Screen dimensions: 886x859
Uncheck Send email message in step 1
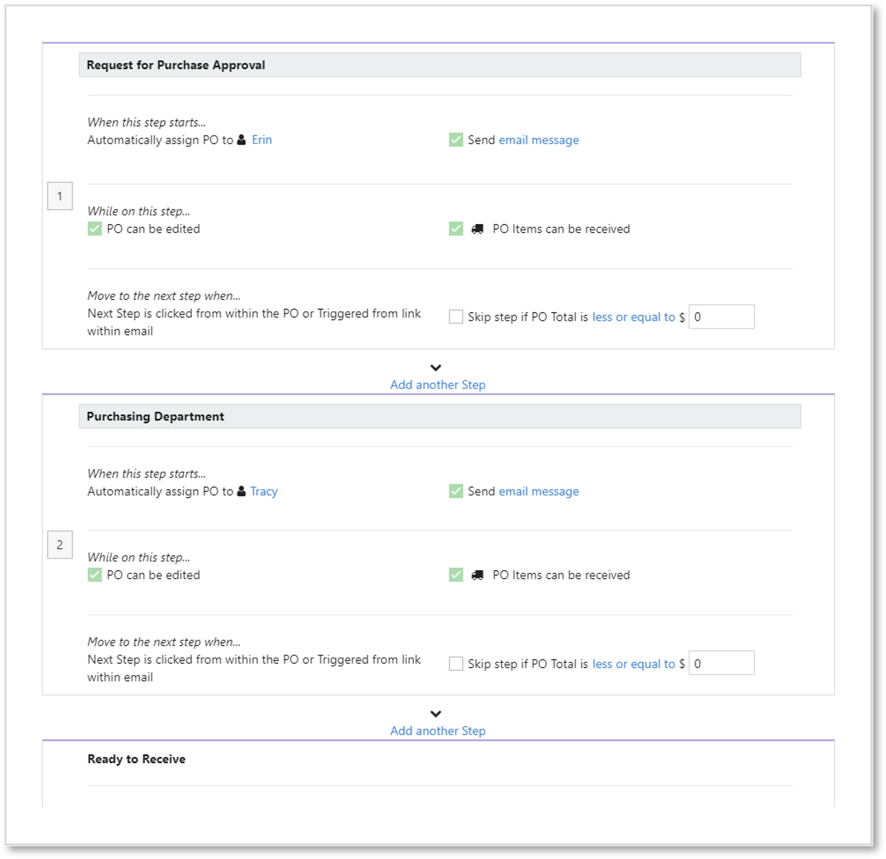456,140
